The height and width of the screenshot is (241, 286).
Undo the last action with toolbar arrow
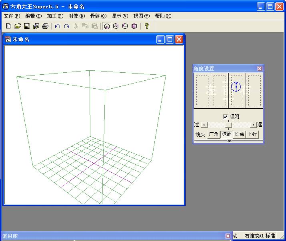click(x=57, y=26)
